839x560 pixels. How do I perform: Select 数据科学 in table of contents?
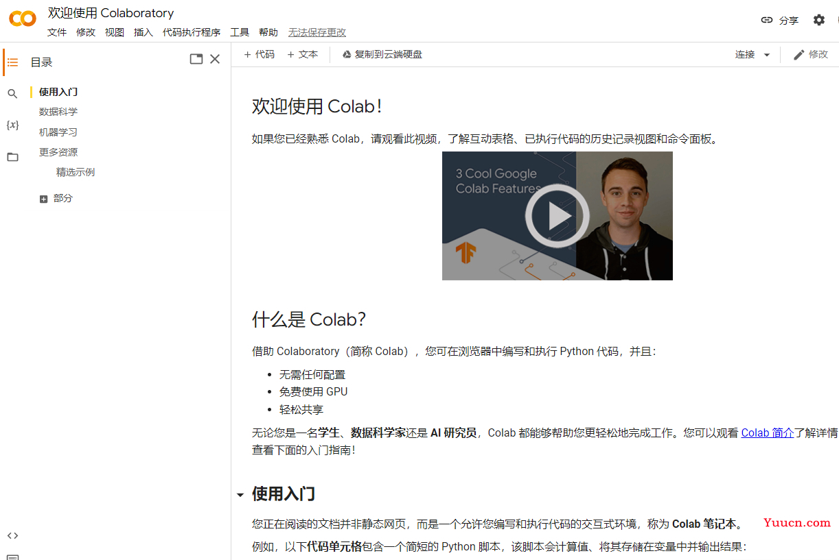58,112
